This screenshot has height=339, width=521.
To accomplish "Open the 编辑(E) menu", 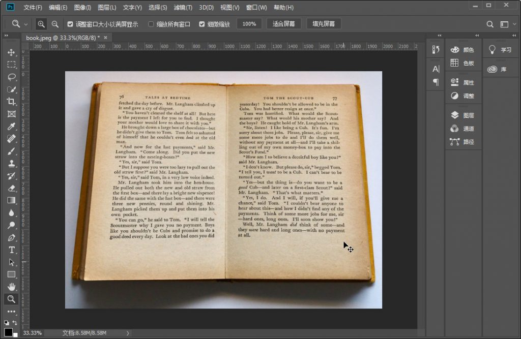I will click(58, 7).
